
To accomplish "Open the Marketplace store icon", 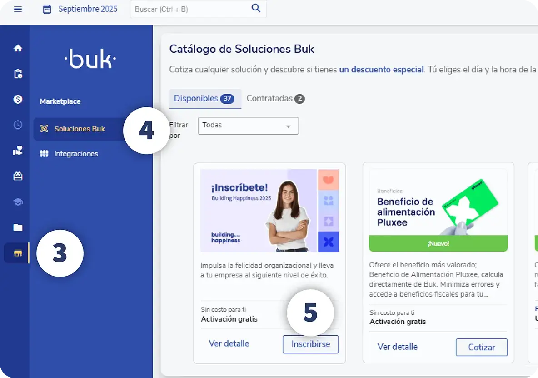I will point(18,253).
